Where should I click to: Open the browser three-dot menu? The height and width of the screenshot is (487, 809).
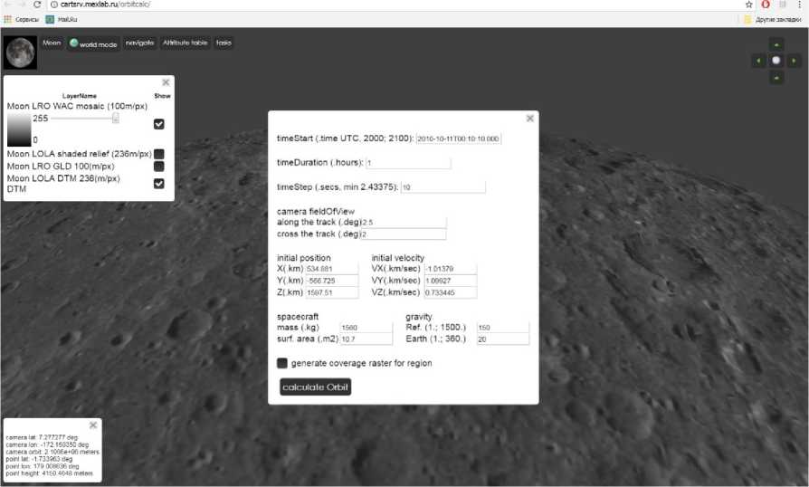[799, 5]
